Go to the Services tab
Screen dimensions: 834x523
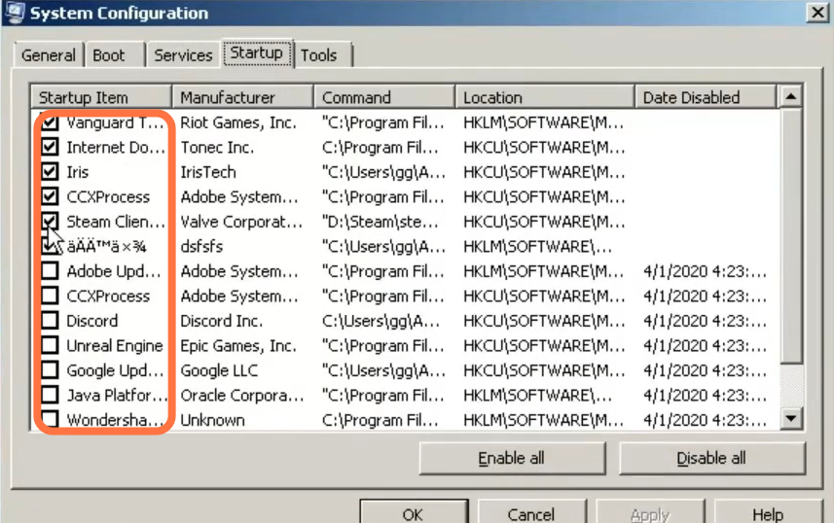pyautogui.click(x=183, y=54)
